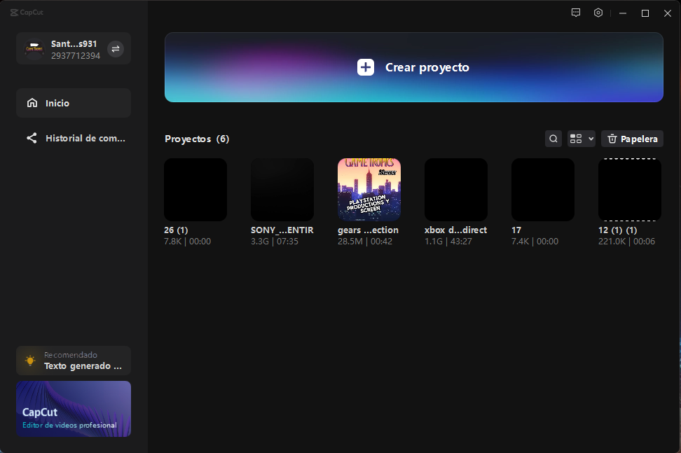Switch account using the swap arrows icon
Screen dimensions: 681x453
(x=116, y=49)
